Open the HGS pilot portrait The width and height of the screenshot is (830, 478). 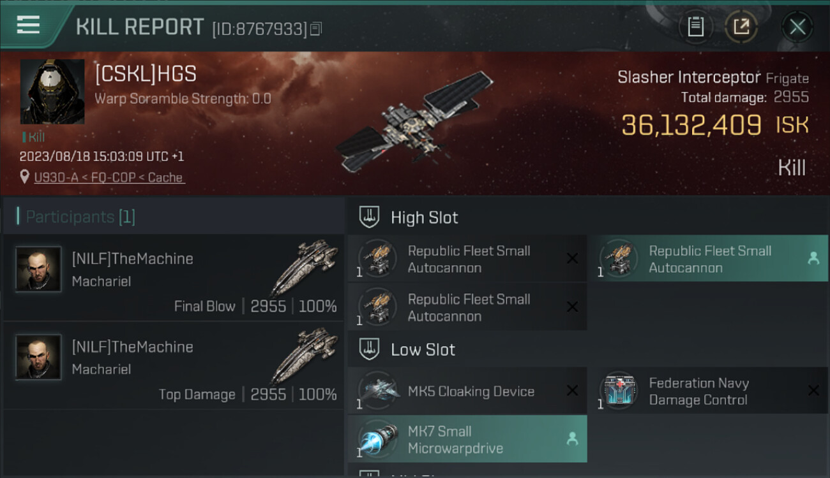pyautogui.click(x=52, y=92)
